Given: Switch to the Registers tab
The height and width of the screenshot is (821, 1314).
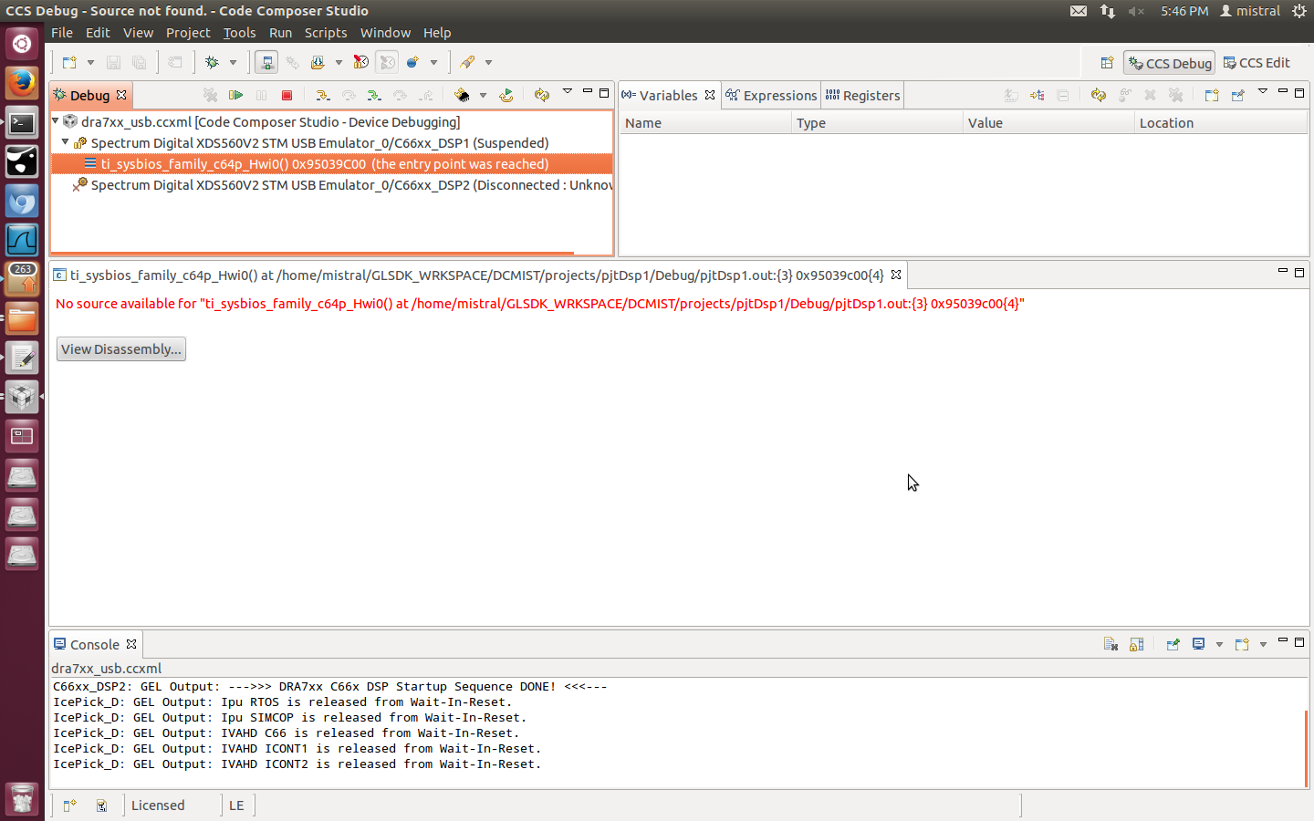Looking at the screenshot, I should point(863,96).
